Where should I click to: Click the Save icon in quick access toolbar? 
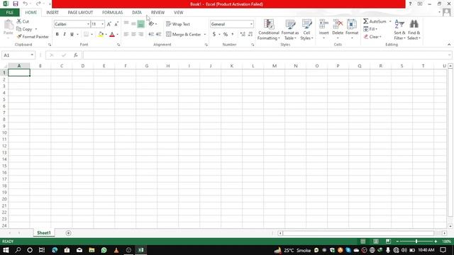pyautogui.click(x=16, y=4)
